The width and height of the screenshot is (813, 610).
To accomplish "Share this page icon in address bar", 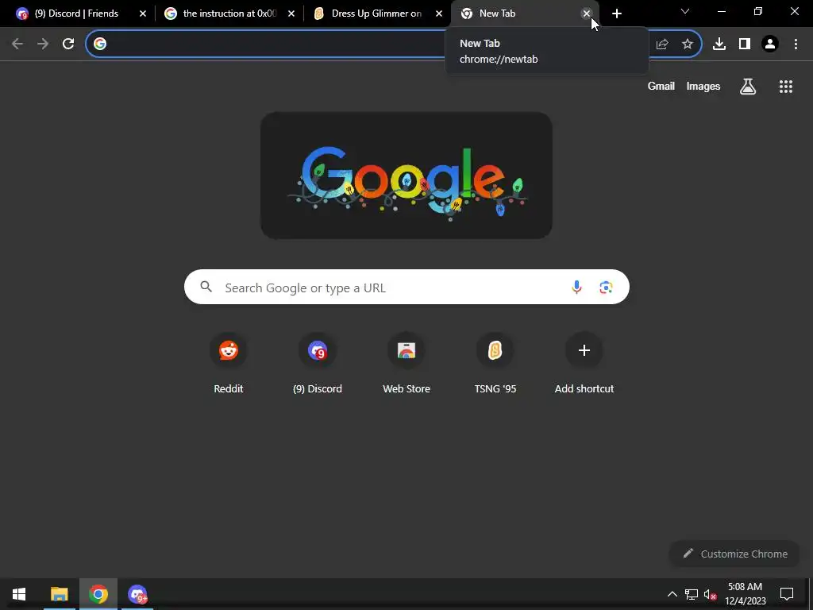I will pos(662,44).
